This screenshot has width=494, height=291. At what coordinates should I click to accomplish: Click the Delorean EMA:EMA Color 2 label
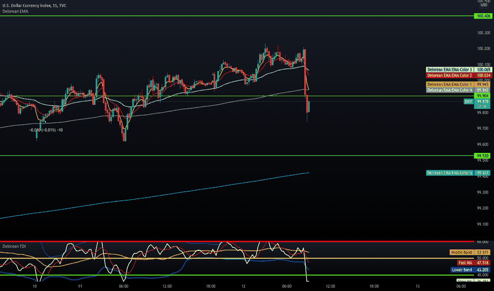click(x=449, y=75)
